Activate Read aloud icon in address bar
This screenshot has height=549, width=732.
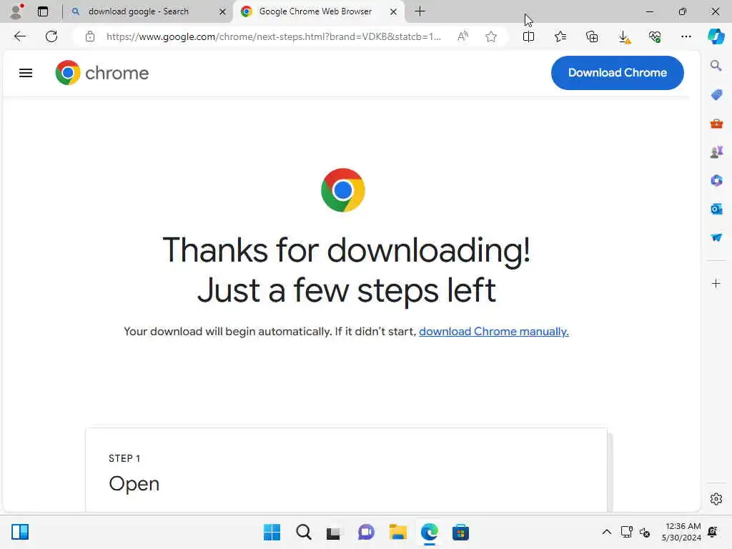(463, 36)
